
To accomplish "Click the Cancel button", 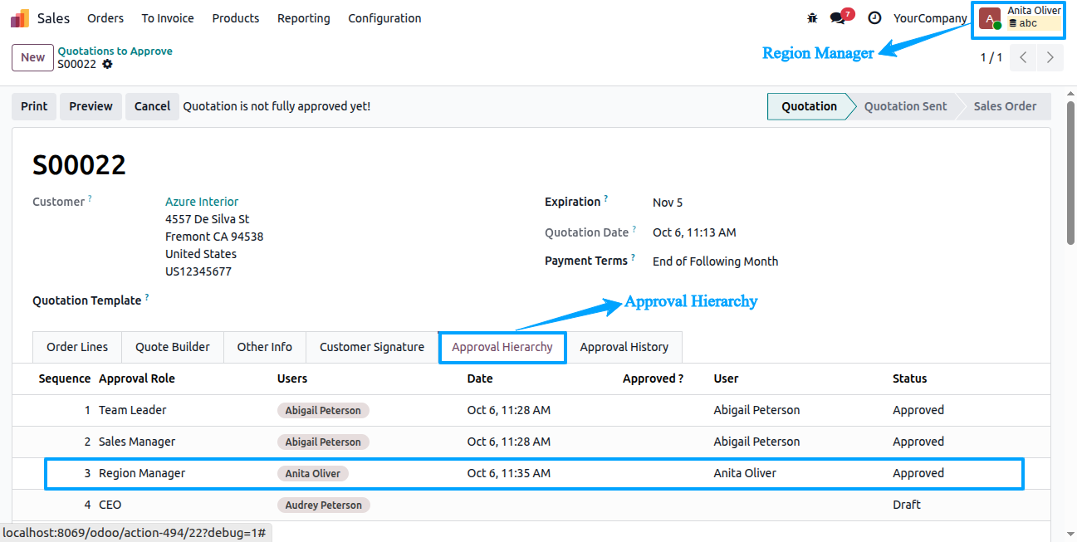I will tap(152, 106).
